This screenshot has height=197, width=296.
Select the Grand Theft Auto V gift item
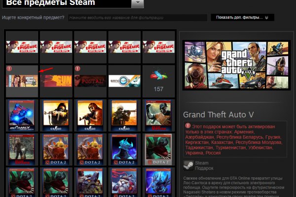tap(22, 80)
